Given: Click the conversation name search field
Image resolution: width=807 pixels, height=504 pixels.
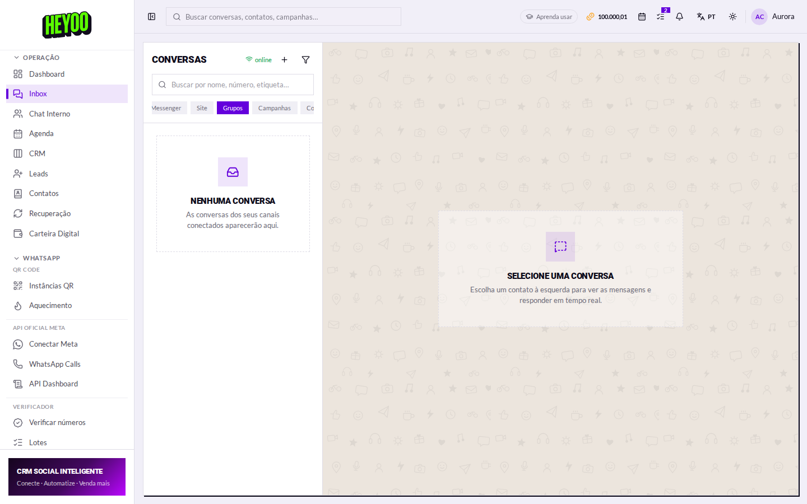Looking at the screenshot, I should [x=233, y=85].
